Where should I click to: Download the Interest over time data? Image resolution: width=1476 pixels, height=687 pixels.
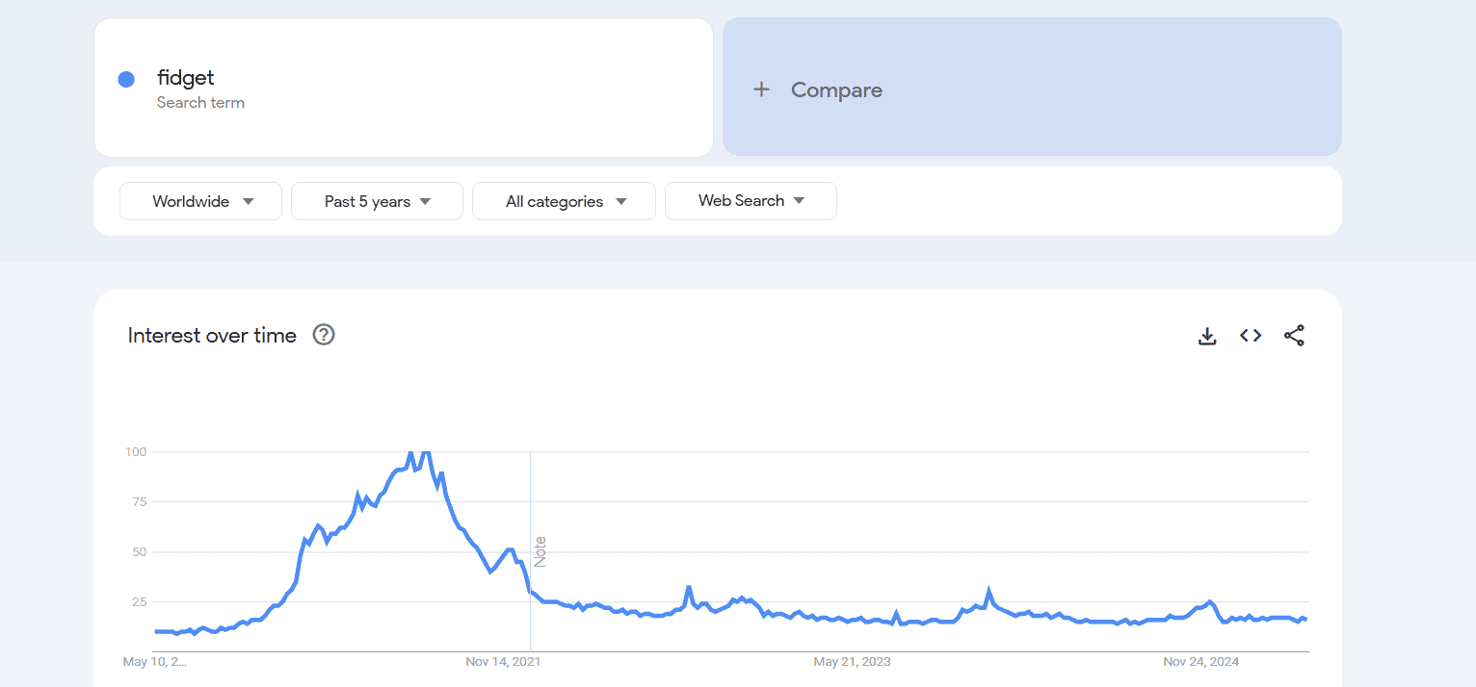click(x=1206, y=336)
